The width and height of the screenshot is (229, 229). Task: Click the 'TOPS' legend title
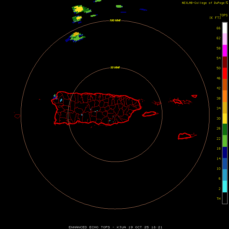click(224, 15)
